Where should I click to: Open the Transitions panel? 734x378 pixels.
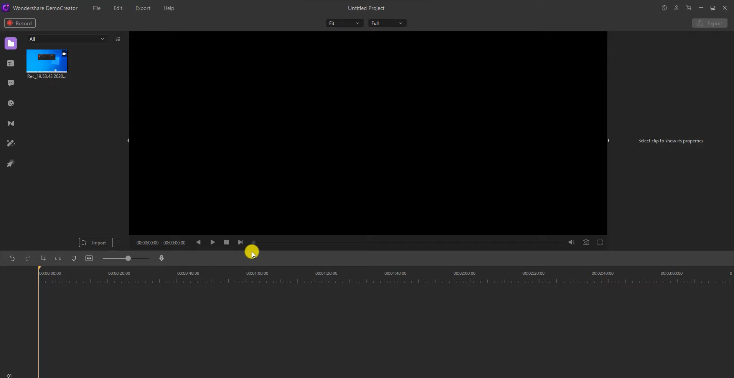point(10,123)
